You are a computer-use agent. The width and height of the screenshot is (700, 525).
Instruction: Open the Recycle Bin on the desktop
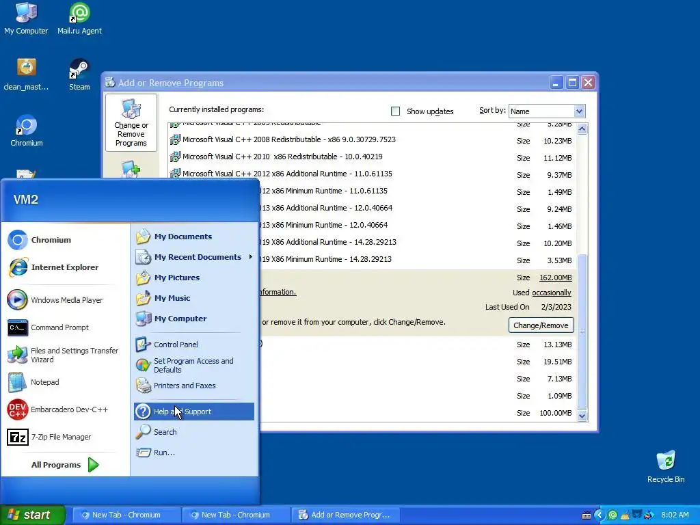tap(666, 466)
